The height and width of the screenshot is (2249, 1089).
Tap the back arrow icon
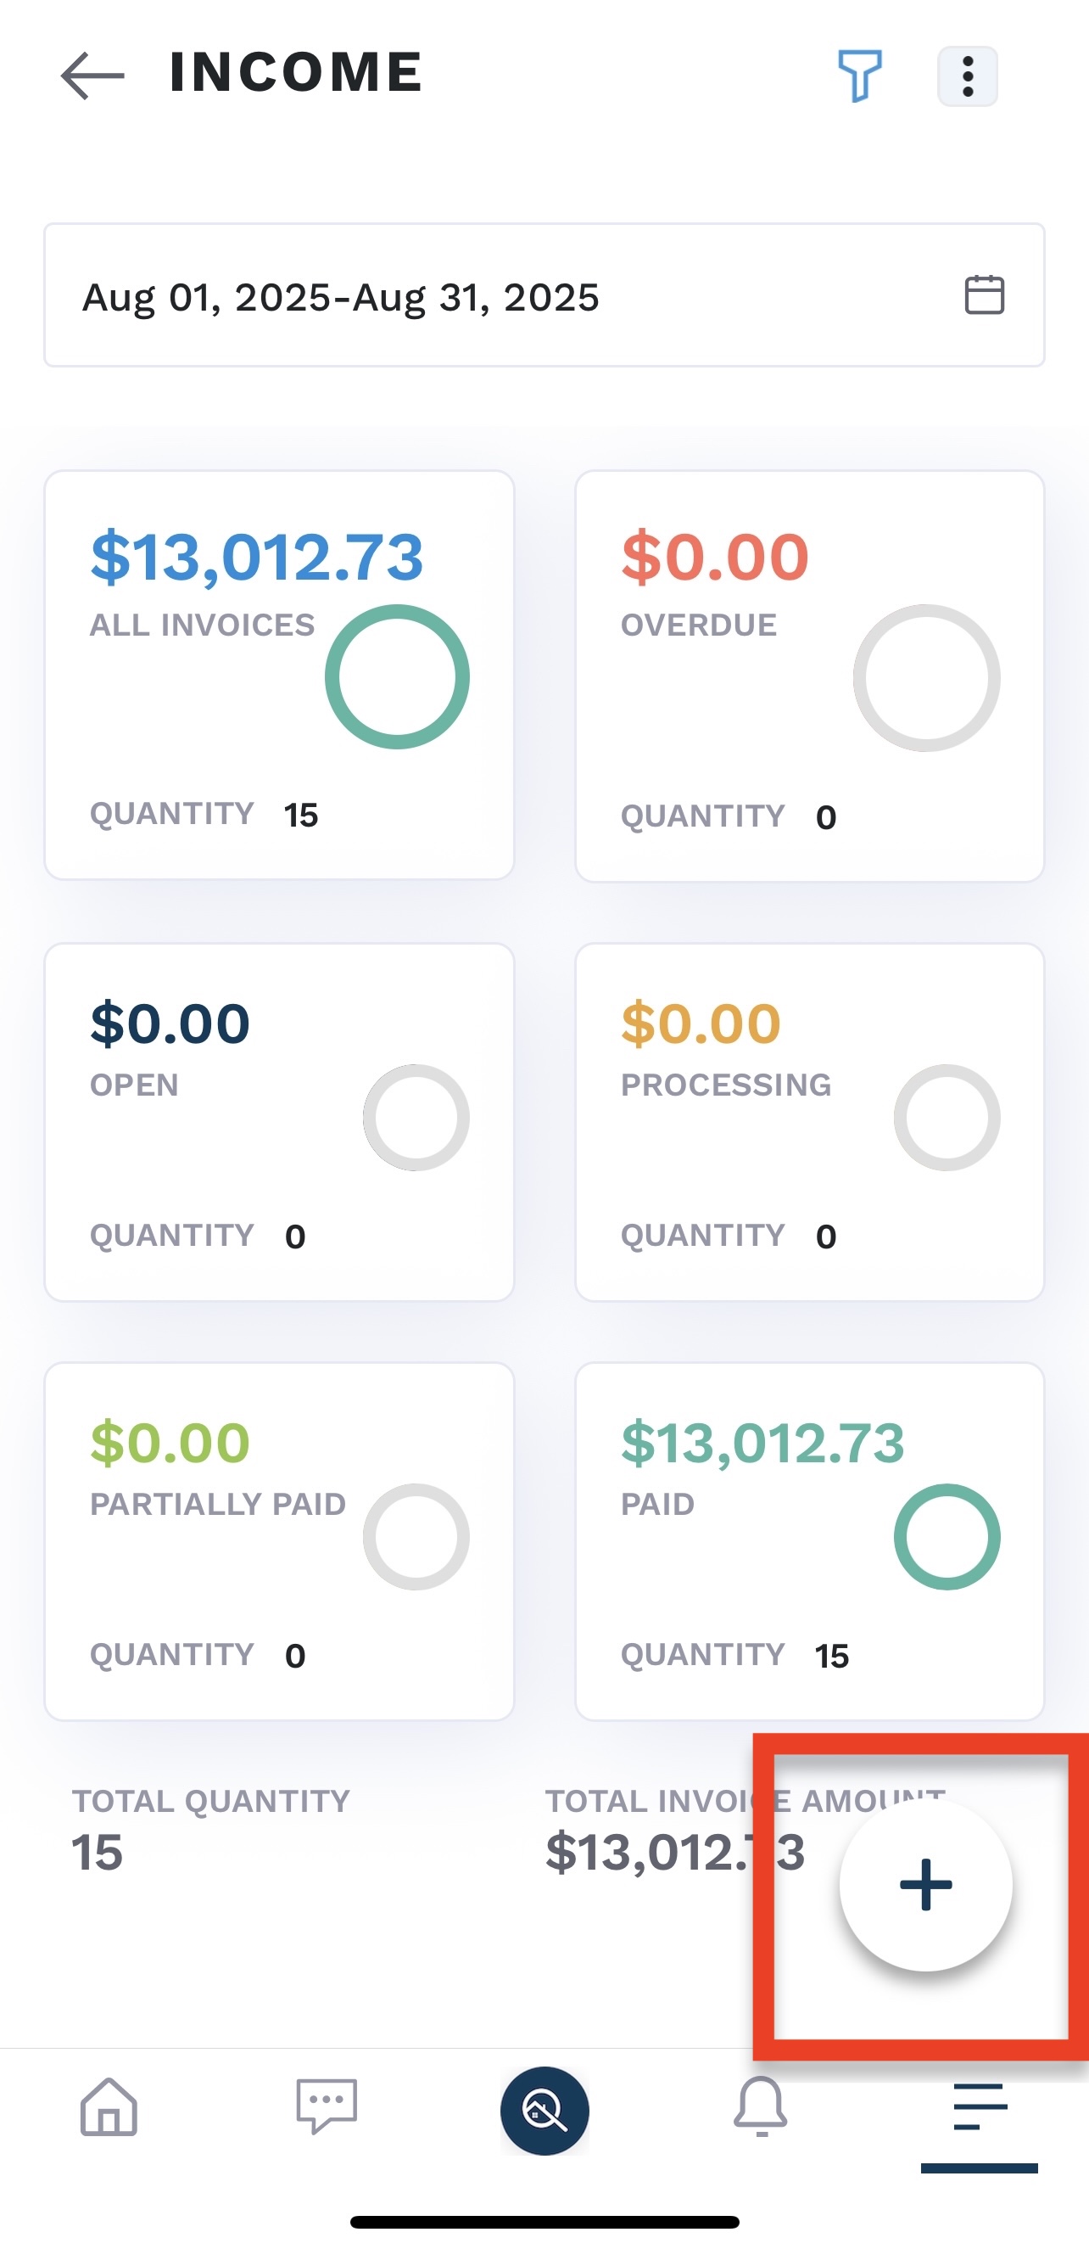point(92,75)
